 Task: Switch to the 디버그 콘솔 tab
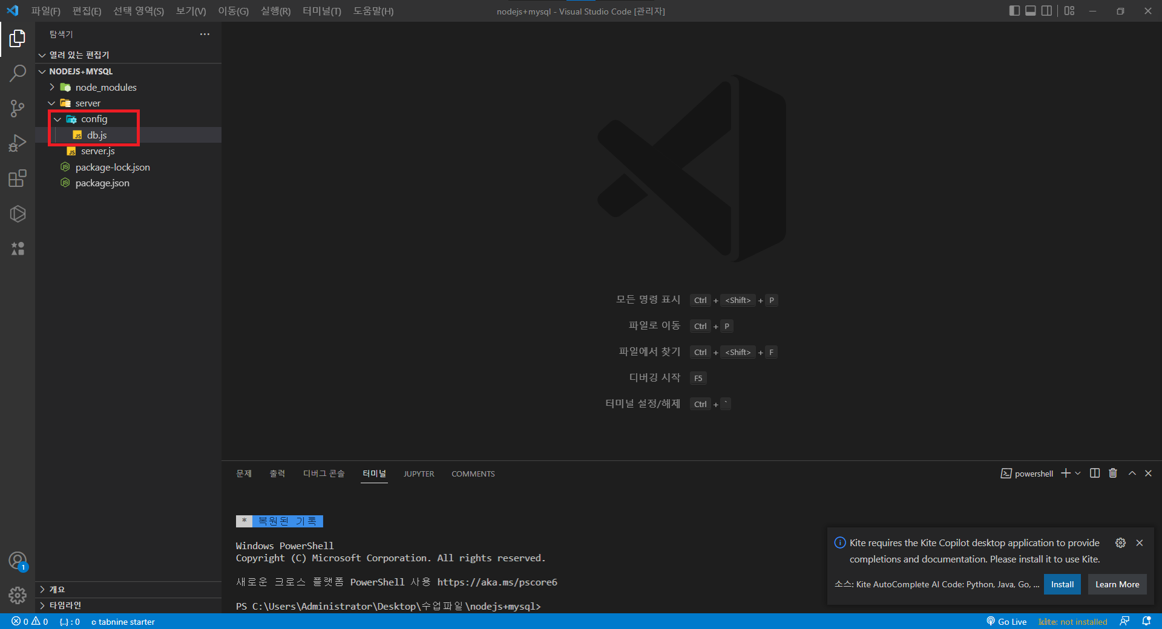[x=324, y=474]
